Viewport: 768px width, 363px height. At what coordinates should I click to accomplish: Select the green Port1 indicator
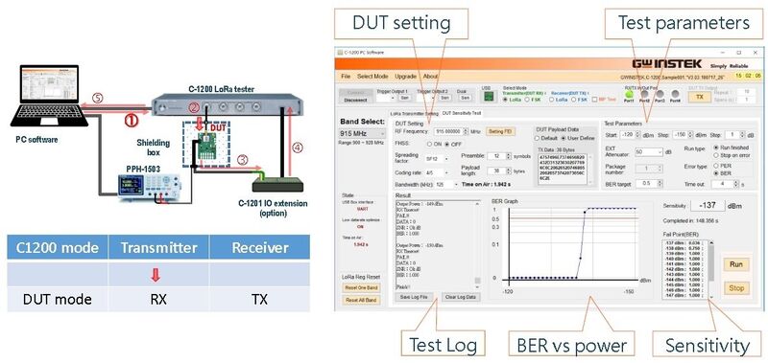[x=630, y=94]
